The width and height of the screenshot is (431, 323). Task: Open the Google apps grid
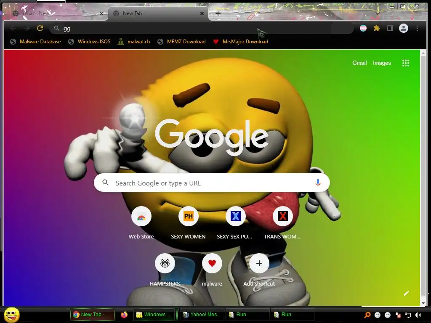pos(406,63)
